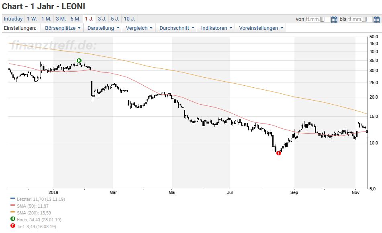Screen dimensions: 382x233
Task: Open the Indikatoren dropdown
Action: coord(217,28)
